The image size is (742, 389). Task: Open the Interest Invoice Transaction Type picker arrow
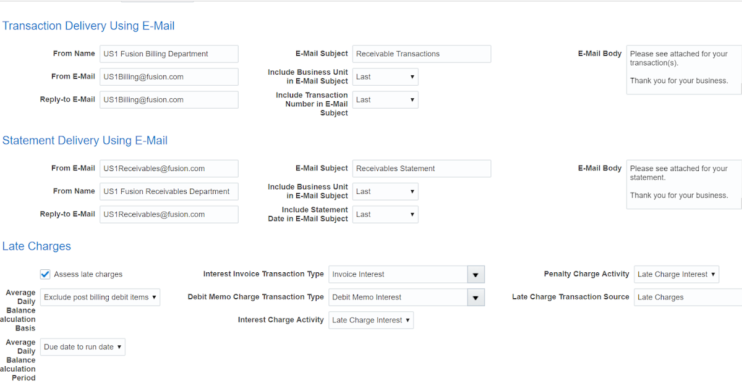tap(475, 274)
